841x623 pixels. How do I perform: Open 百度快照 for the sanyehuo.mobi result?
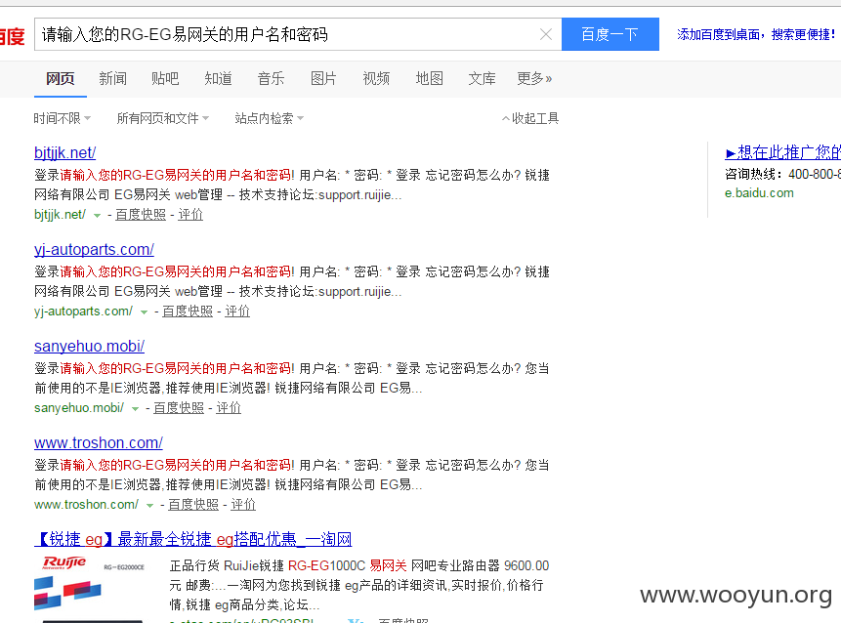click(179, 408)
